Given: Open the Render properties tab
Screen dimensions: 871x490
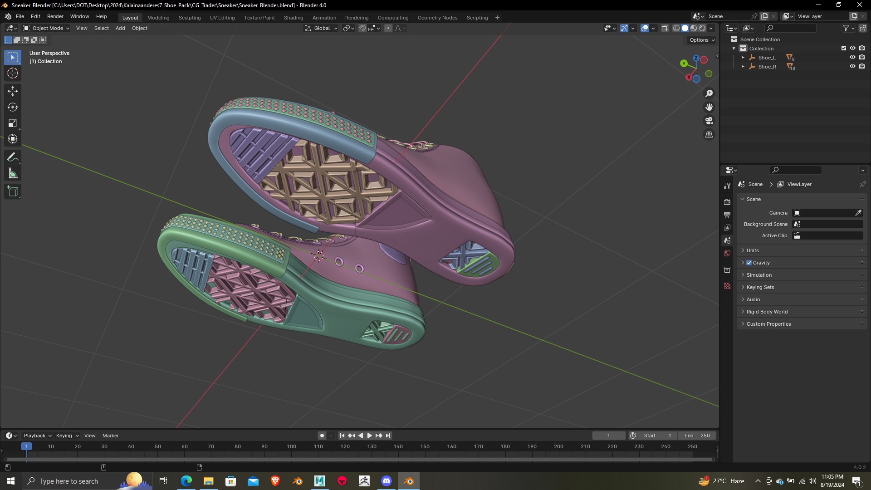Looking at the screenshot, I should click(727, 202).
